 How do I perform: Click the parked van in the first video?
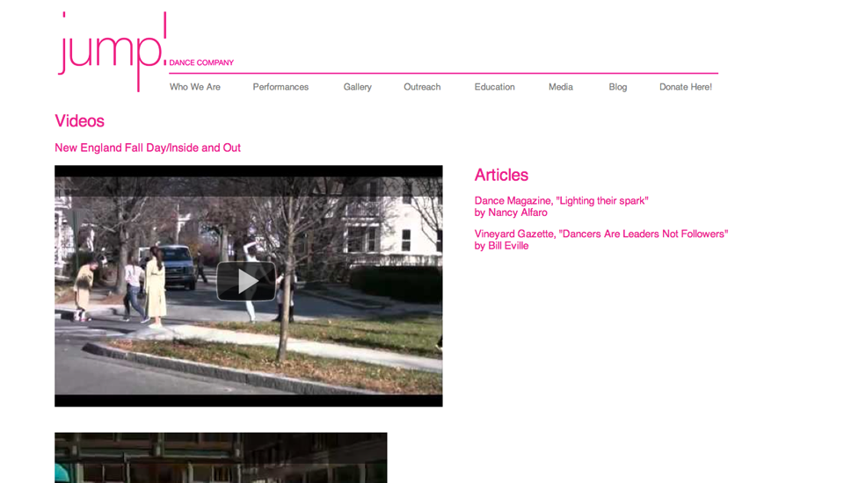click(178, 265)
